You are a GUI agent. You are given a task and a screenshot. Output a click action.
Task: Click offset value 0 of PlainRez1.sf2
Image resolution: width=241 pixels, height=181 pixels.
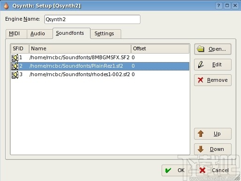point(133,66)
